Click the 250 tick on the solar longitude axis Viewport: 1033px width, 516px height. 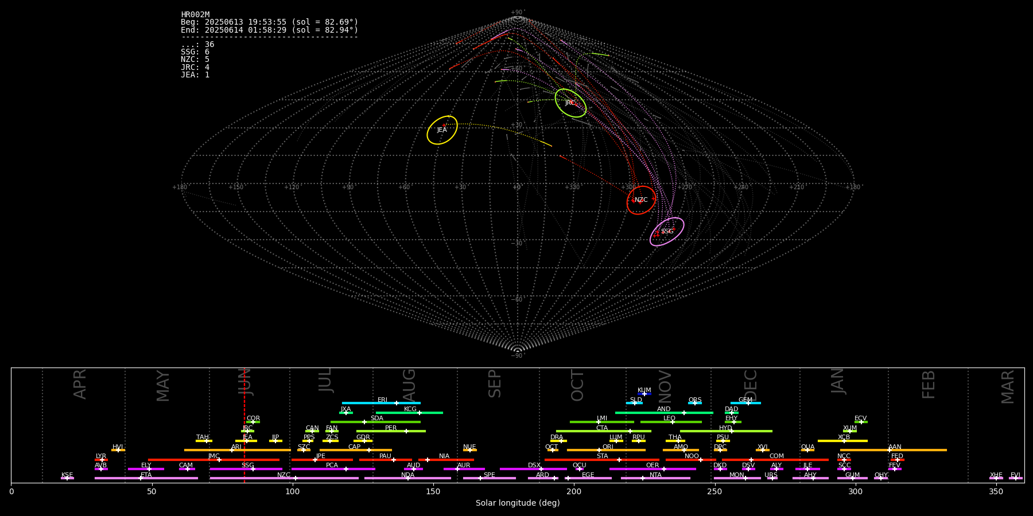(x=714, y=492)
